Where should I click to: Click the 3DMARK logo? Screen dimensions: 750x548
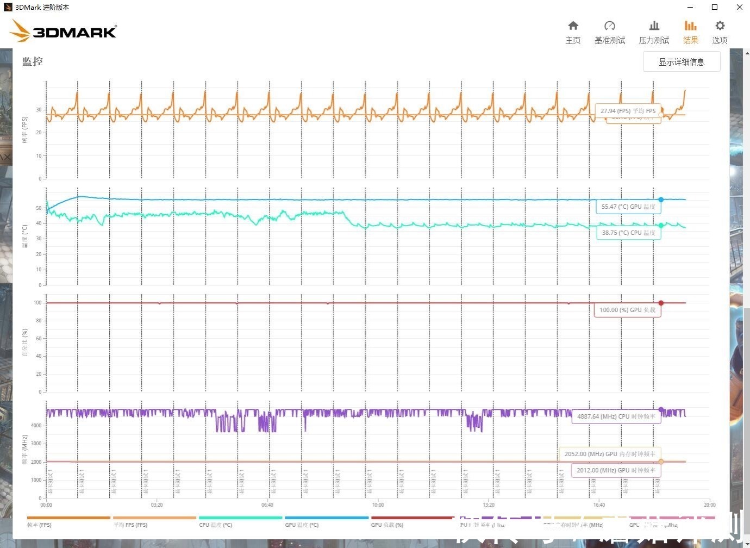[63, 31]
